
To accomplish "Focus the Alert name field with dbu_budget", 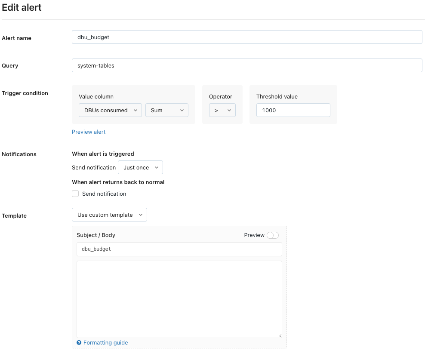I will point(247,37).
